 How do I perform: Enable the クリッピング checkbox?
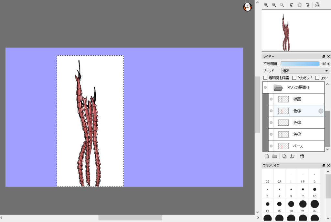click(294, 78)
